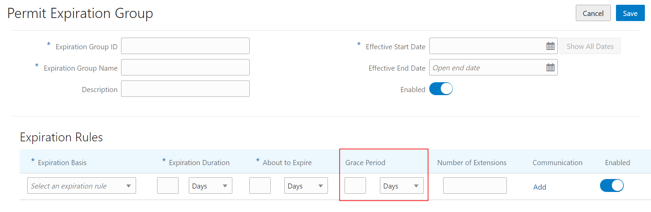Click the Save button
The height and width of the screenshot is (212, 651).
tap(630, 13)
